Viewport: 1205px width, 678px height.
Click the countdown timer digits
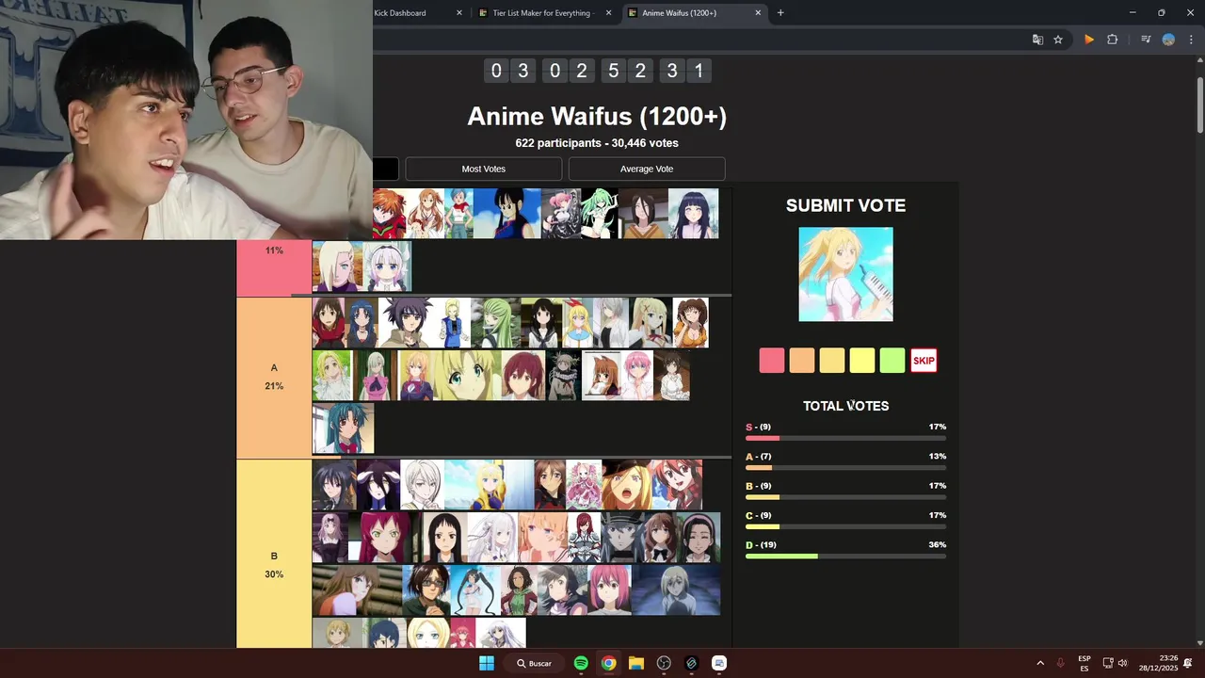(x=597, y=71)
